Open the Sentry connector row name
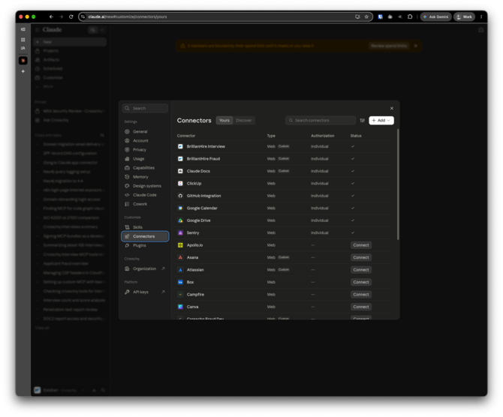Screen dimensions: 503x417 tap(193, 232)
